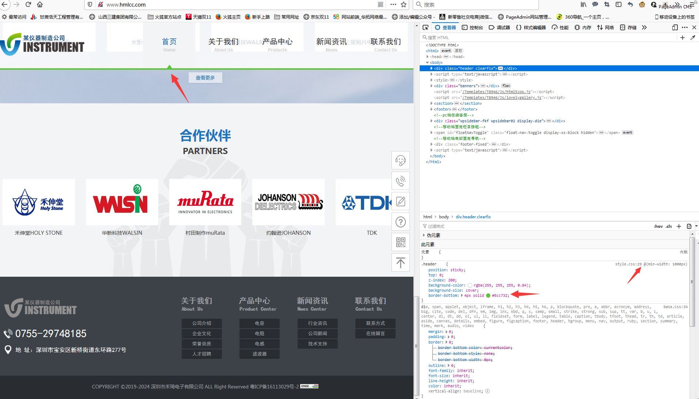Expand the footer-fixed div node
The height and width of the screenshot is (399, 699).
pyautogui.click(x=431, y=144)
